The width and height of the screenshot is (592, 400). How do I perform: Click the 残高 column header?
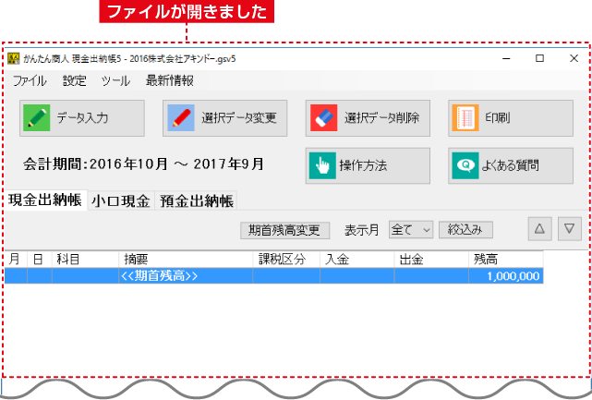pyautogui.click(x=506, y=260)
